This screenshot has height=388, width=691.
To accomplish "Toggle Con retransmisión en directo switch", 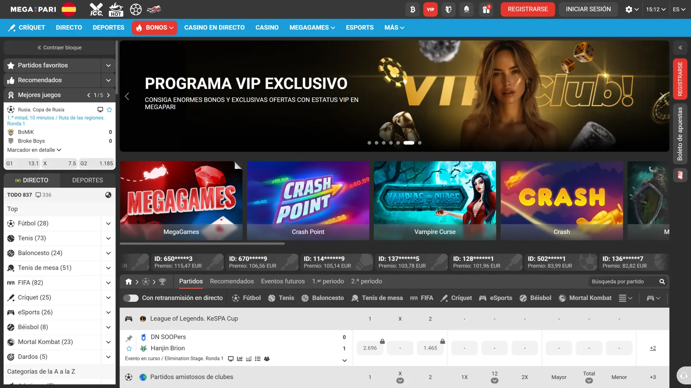I will [x=131, y=298].
